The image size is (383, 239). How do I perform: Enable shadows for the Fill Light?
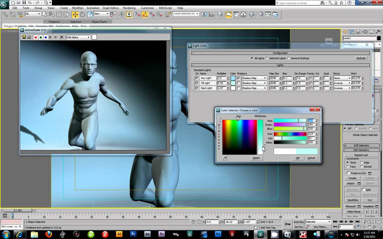238,83
